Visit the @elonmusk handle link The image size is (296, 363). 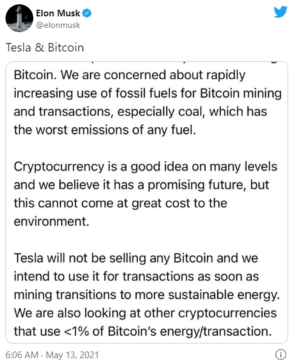[x=58, y=25]
